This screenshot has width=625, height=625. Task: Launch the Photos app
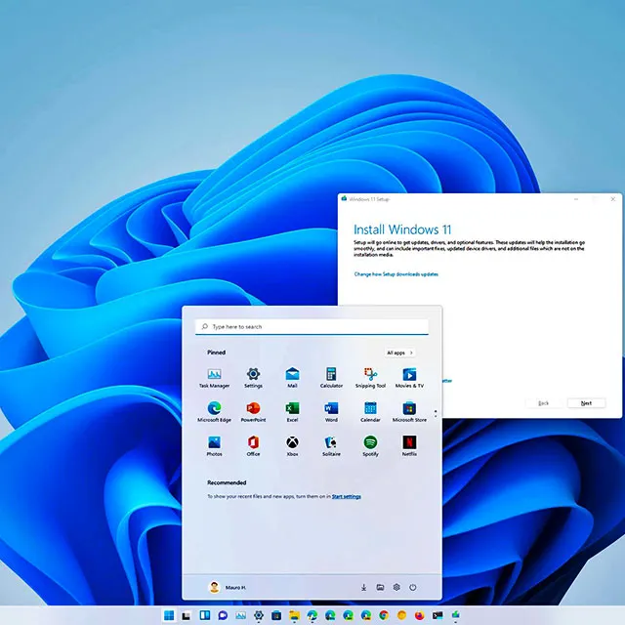[214, 446]
